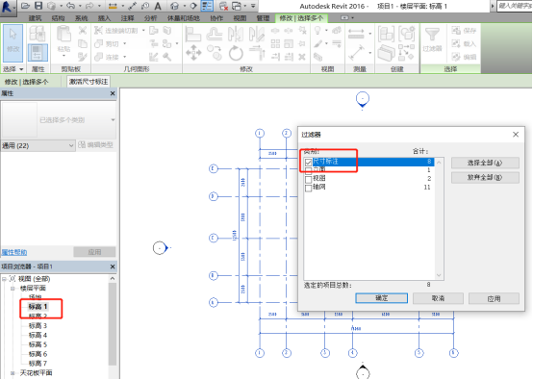Click the Open file icon in quick access toolbar
This screenshot has width=533, height=380.
[25, 6]
